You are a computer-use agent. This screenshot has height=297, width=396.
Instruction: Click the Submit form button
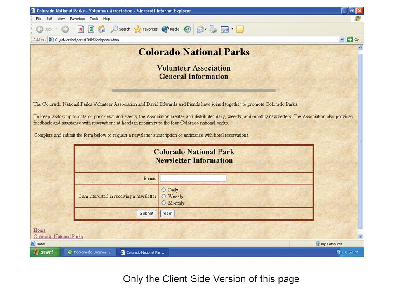146,214
